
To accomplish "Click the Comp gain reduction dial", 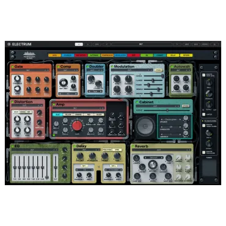I will pyautogui.click(x=64, y=82).
